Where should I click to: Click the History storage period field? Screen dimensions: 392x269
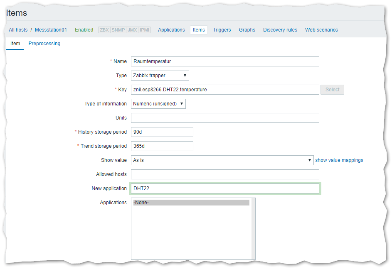coord(162,132)
